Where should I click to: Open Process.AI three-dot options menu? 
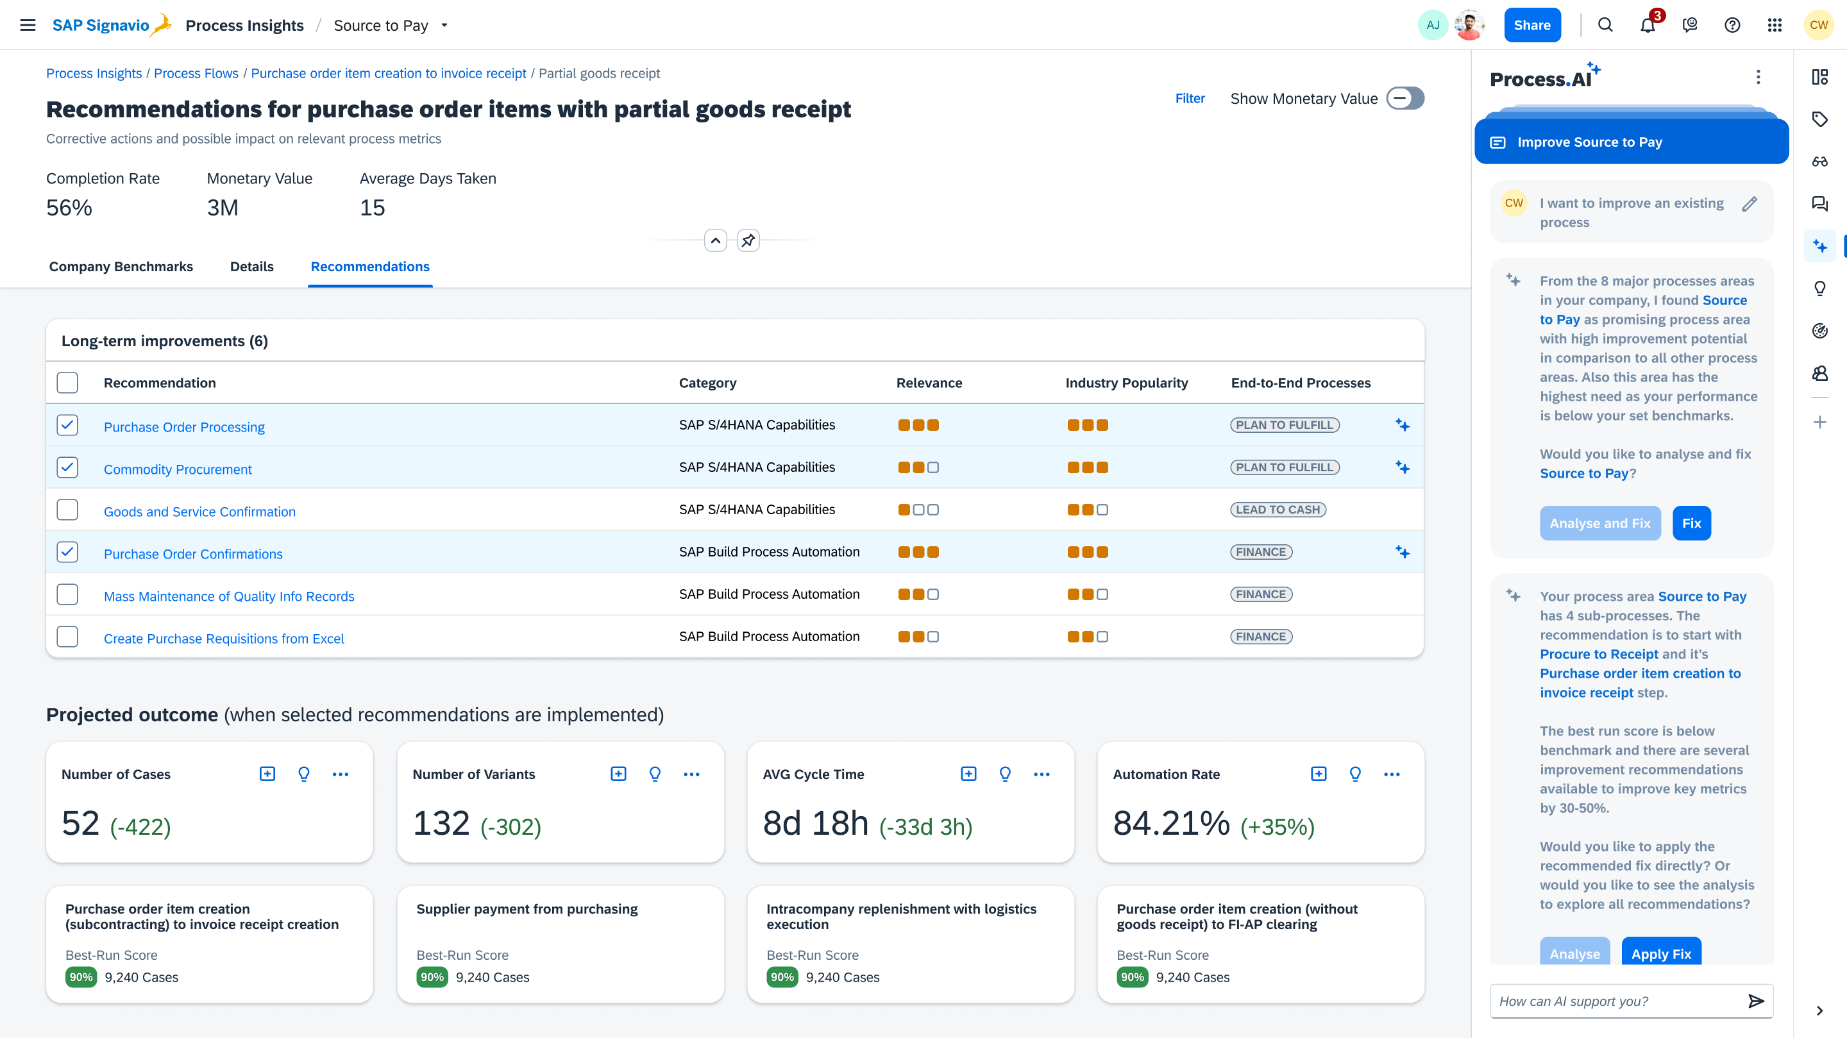(1757, 77)
